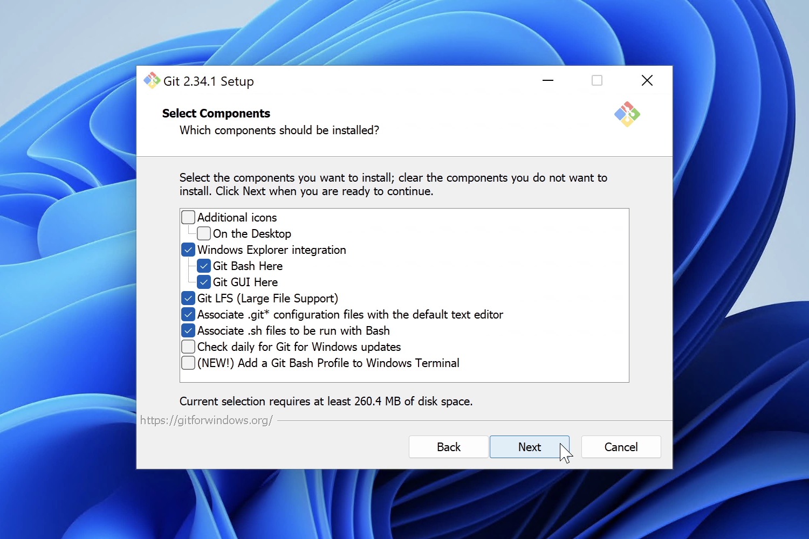The height and width of the screenshot is (539, 809).
Task: Minimize the Git Setup window
Action: [548, 80]
